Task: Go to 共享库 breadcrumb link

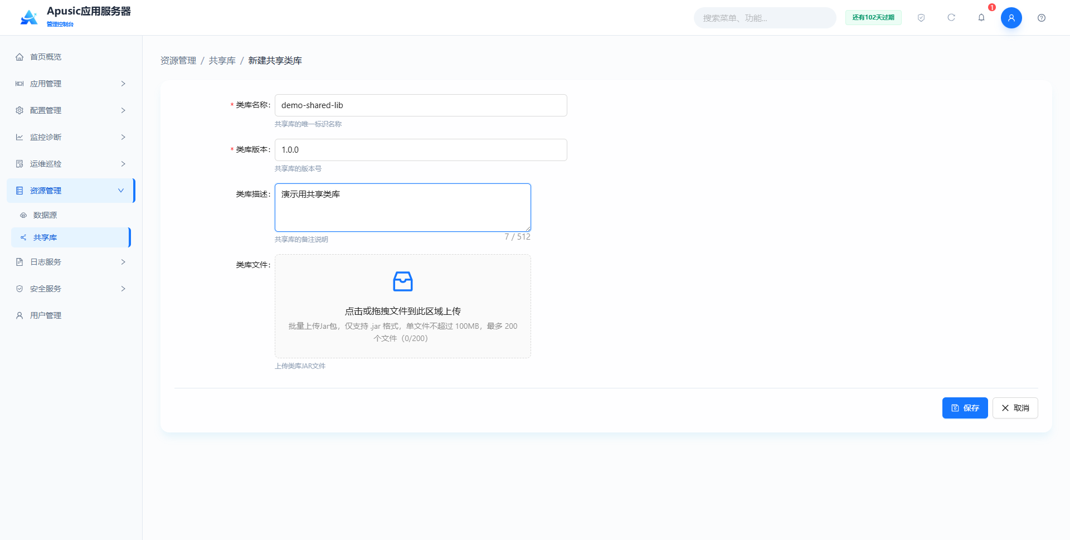Action: pos(222,60)
